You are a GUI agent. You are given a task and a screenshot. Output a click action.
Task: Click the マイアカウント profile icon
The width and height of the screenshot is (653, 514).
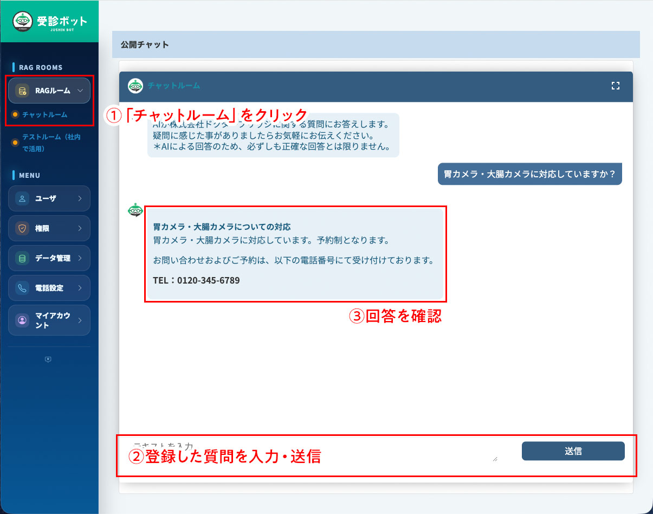pyautogui.click(x=22, y=320)
